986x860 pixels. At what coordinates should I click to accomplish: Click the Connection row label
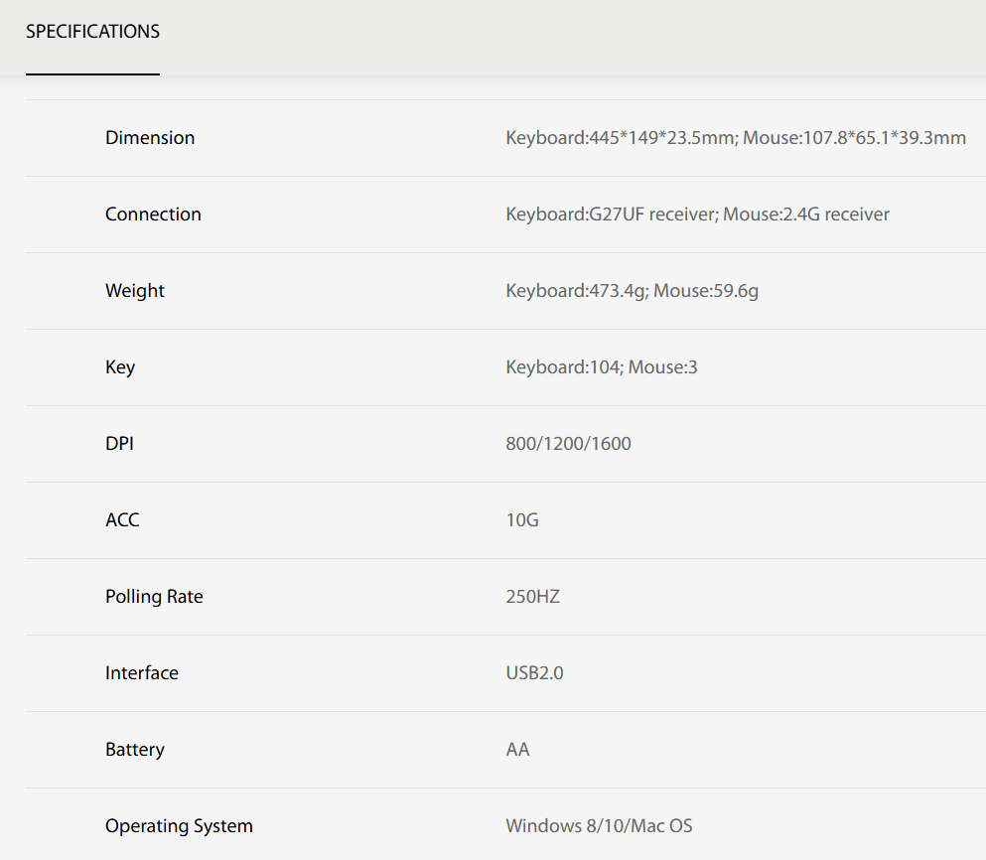(153, 215)
